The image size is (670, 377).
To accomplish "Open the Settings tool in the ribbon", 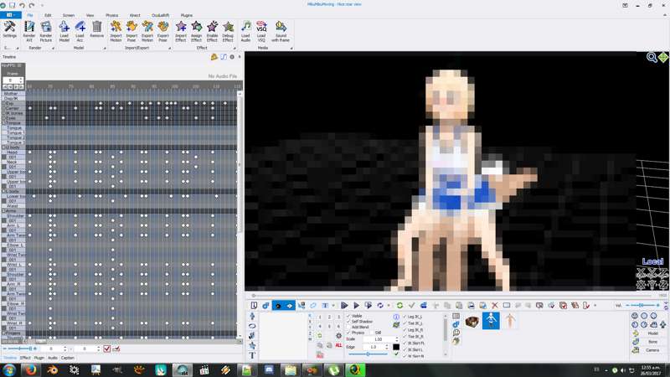I will pos(9,31).
